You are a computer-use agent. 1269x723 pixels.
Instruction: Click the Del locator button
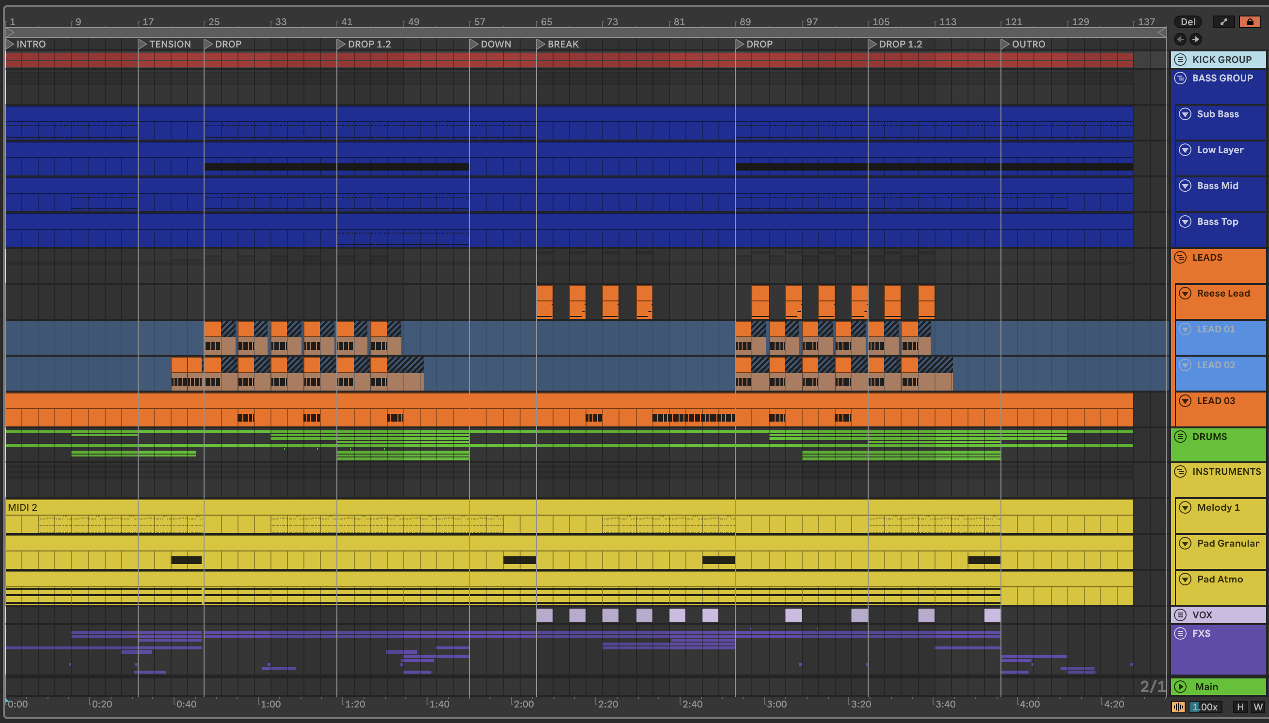[1188, 22]
